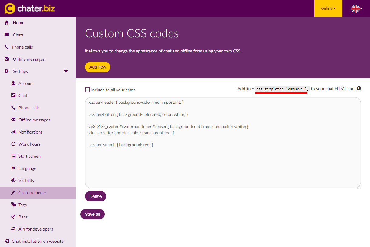Viewport: 370px width, 247px height.
Task: Click the Tags icon in sidebar
Action: [x=14, y=205]
